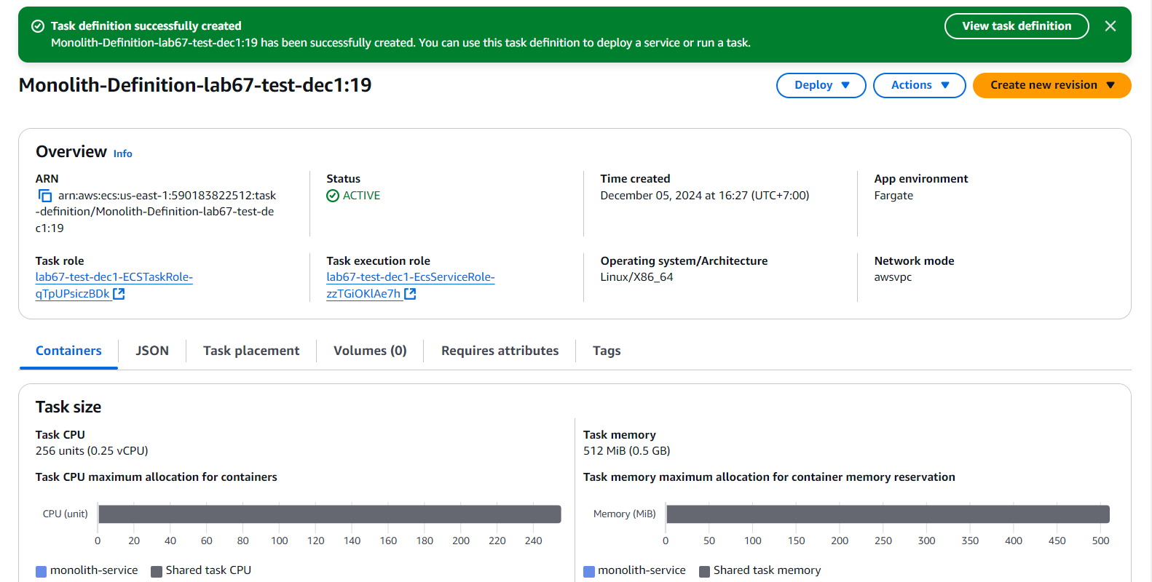Click the 'Task definition successfully created' heading
Image resolution: width=1152 pixels, height=582 pixels.
click(x=146, y=26)
